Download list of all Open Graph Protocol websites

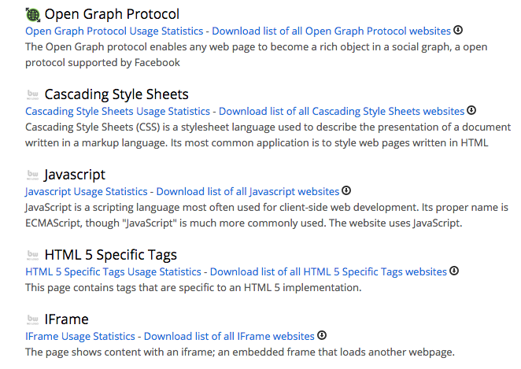331,31
